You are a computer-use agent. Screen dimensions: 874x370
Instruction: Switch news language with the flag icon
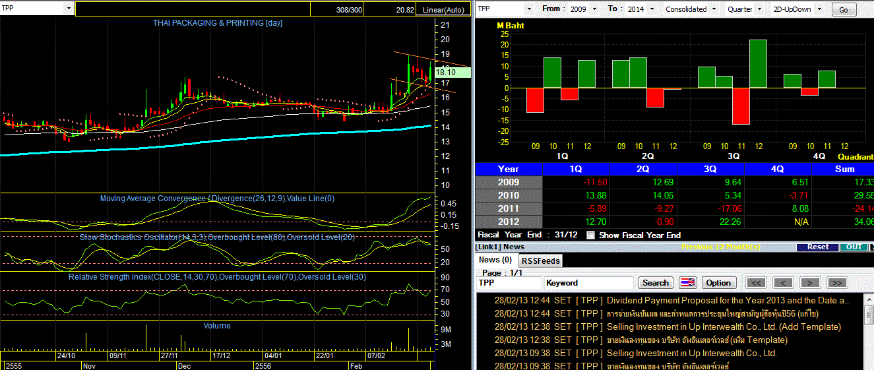(x=688, y=283)
